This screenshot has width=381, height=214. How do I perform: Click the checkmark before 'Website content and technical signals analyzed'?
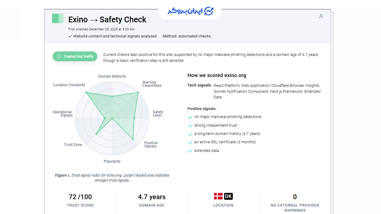point(70,36)
